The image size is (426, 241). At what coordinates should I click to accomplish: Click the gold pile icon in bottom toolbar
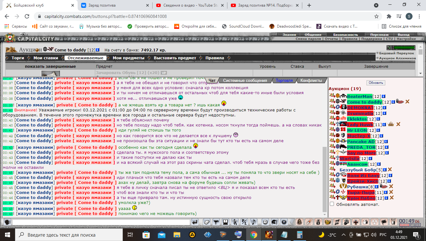point(328,222)
